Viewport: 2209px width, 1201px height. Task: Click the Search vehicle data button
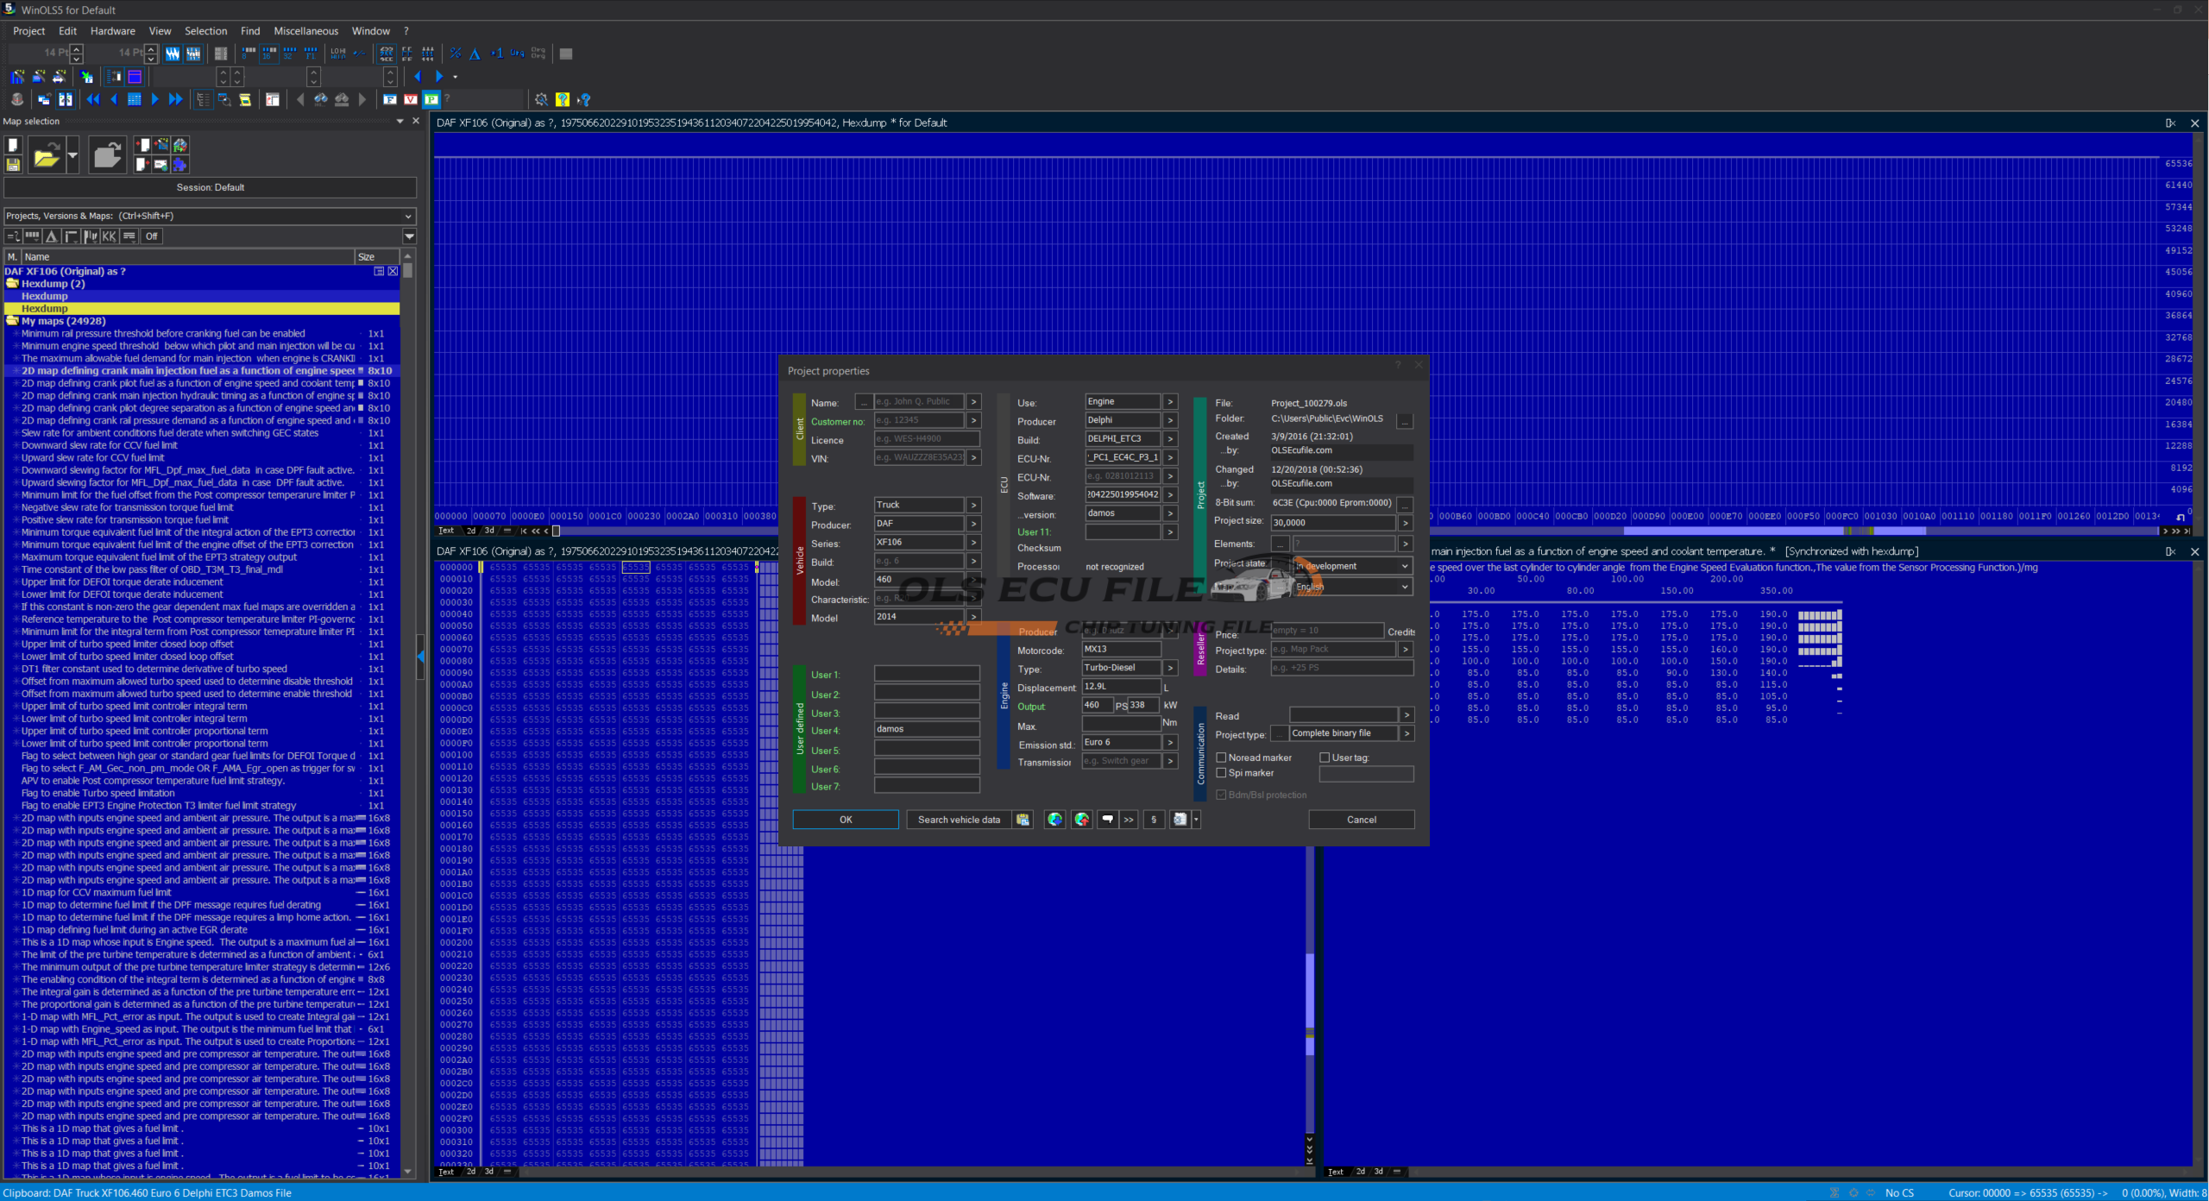tap(959, 820)
